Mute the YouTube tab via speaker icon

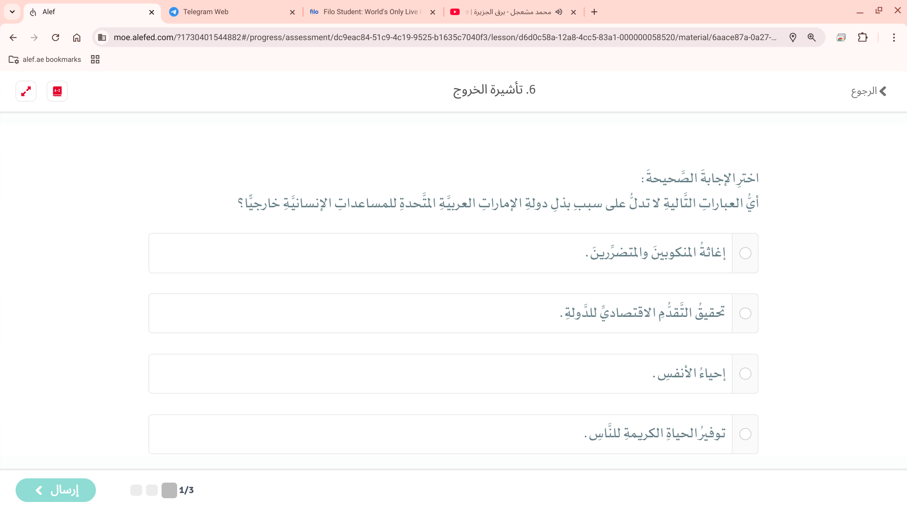click(559, 12)
